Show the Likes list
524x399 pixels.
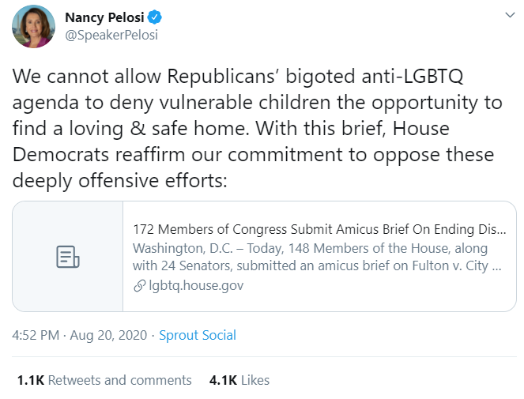[x=255, y=380]
